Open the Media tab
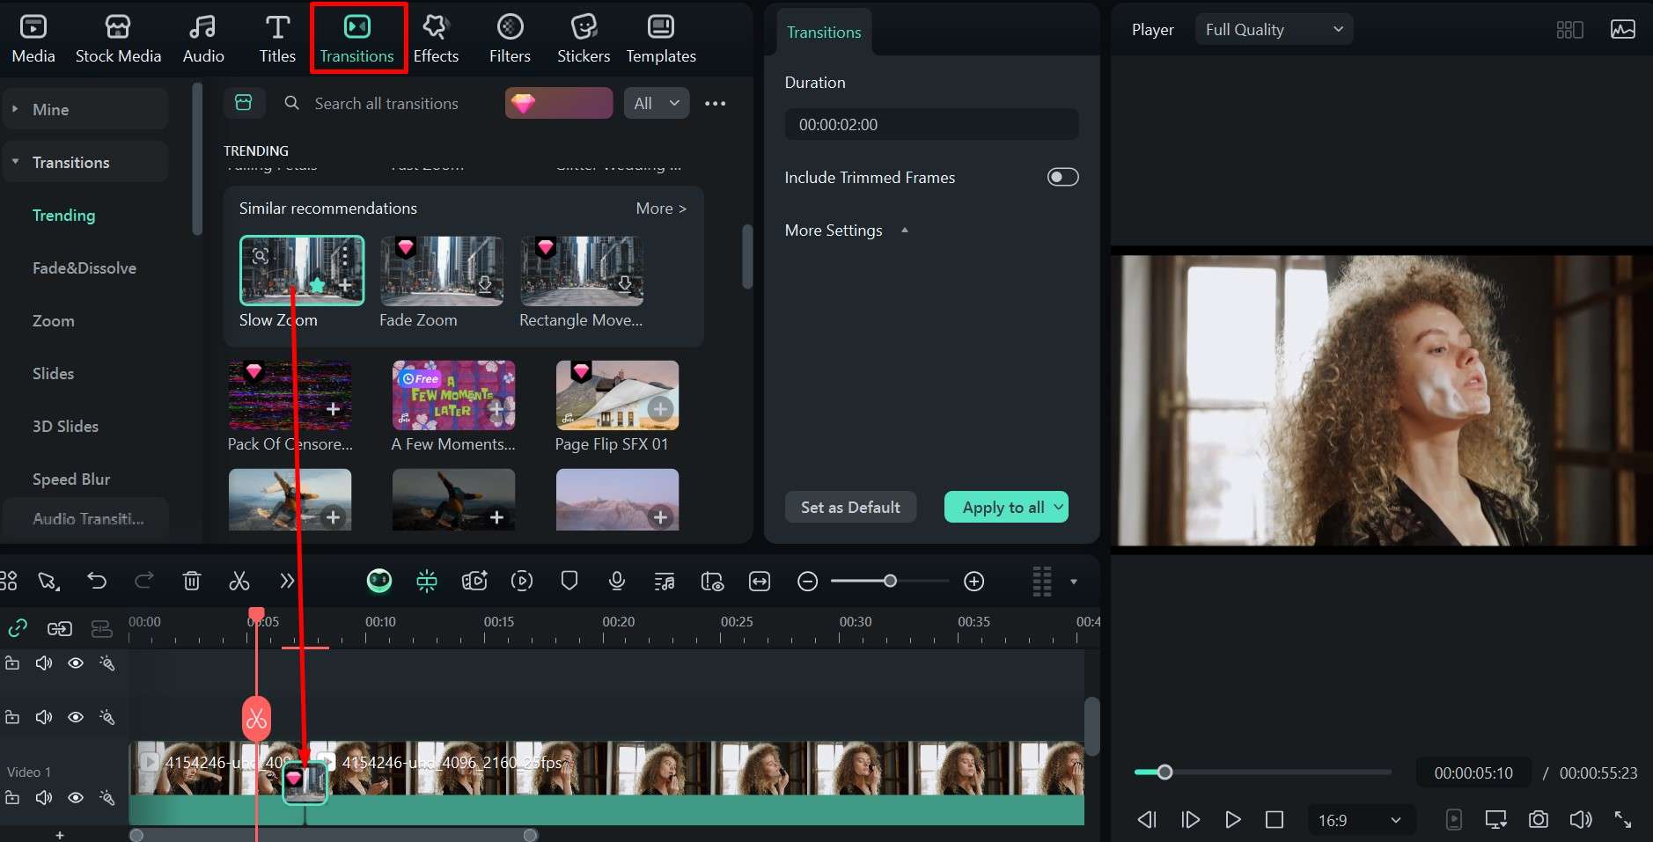The image size is (1653, 842). pyautogui.click(x=33, y=40)
